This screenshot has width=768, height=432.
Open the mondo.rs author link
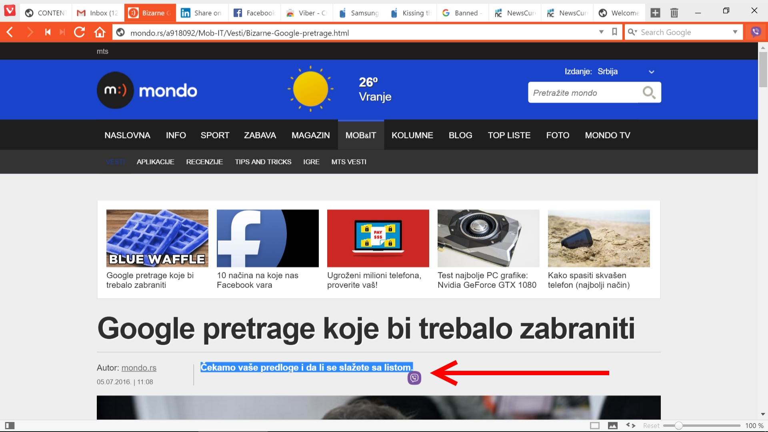click(139, 368)
